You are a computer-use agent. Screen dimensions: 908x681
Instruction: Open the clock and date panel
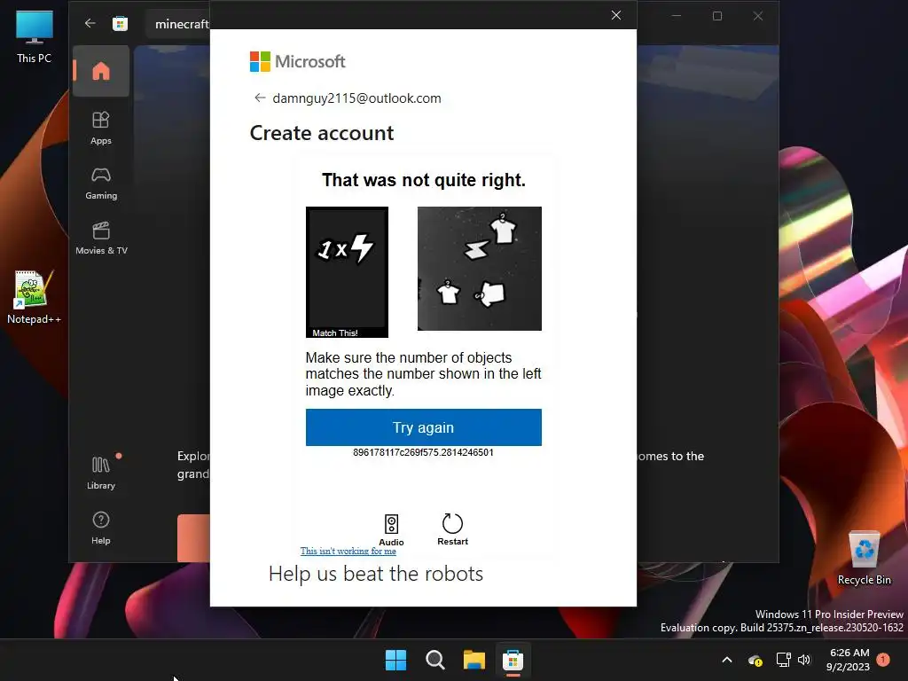coord(849,660)
